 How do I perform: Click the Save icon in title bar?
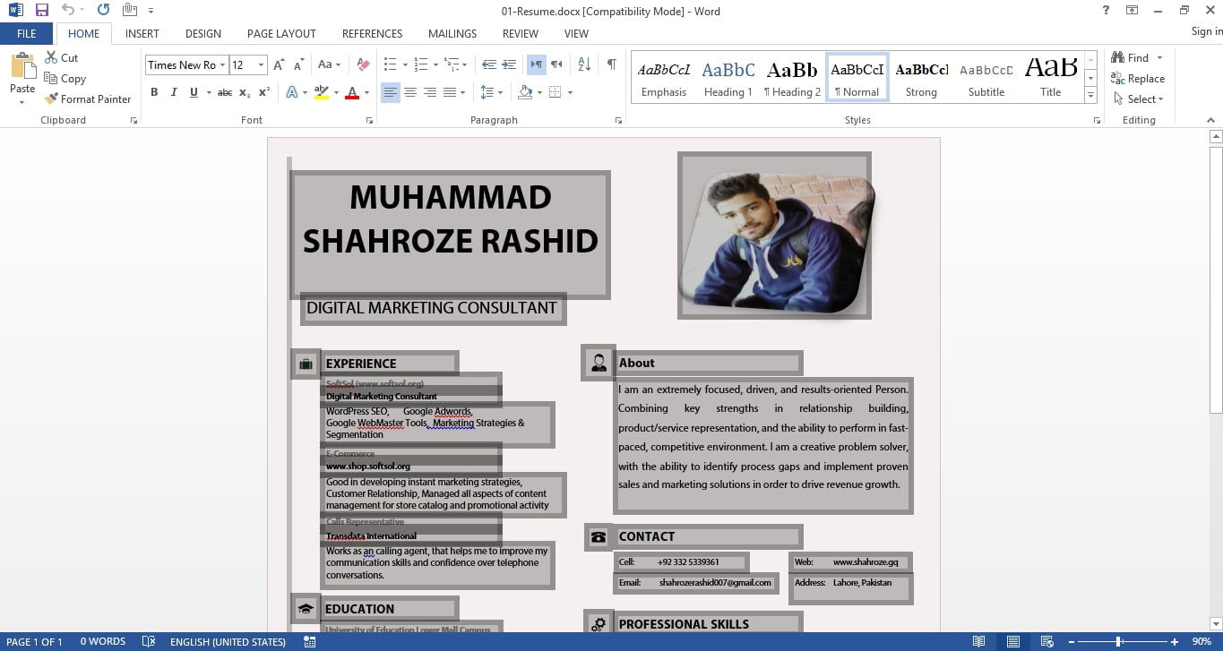(x=41, y=11)
